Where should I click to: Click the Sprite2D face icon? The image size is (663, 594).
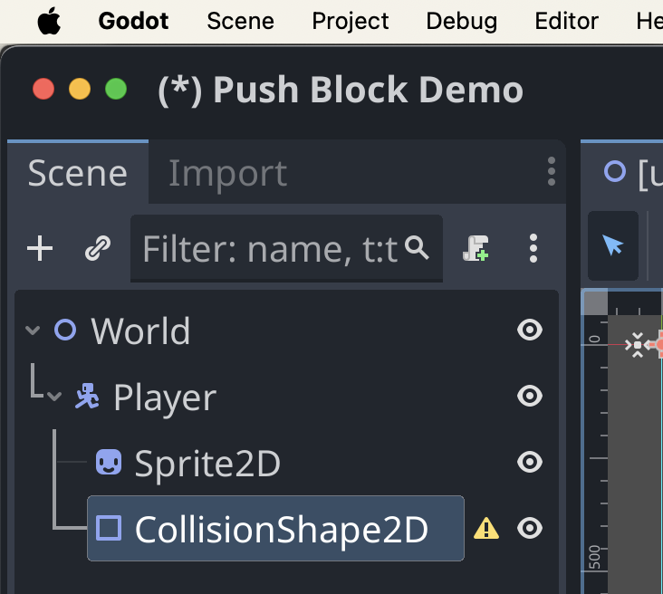click(109, 462)
